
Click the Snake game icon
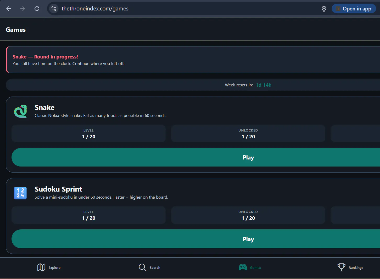point(20,111)
